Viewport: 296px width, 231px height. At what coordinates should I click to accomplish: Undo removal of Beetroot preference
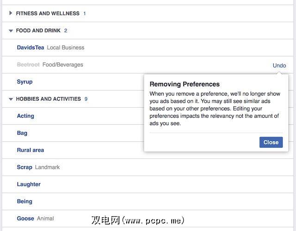[279, 65]
